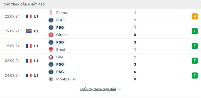Click the Montpellier club crest icon

(51, 79)
